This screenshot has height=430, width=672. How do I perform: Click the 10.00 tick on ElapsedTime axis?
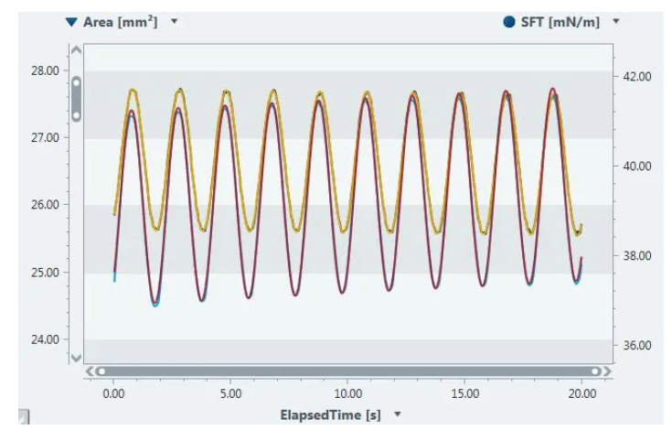pos(347,393)
